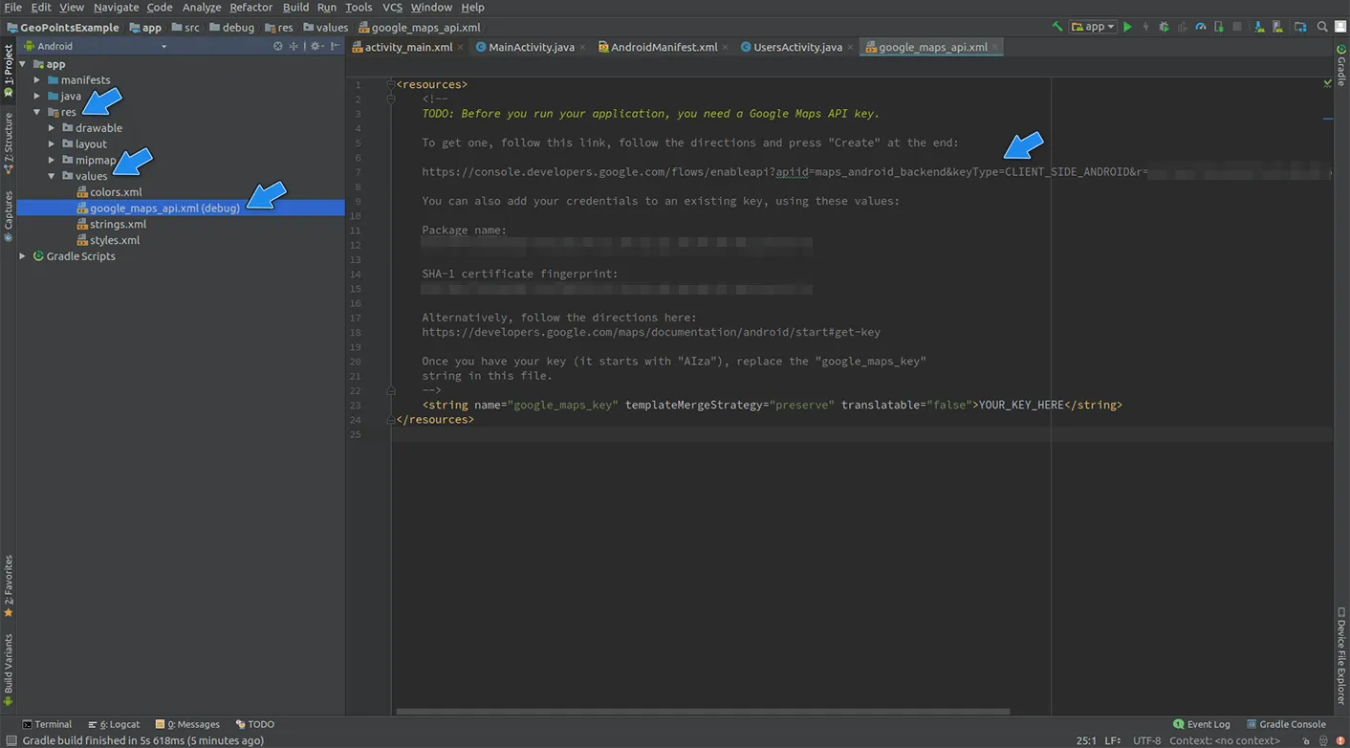
Task: Start debugging with the Debug app bug icon
Action: (1165, 27)
